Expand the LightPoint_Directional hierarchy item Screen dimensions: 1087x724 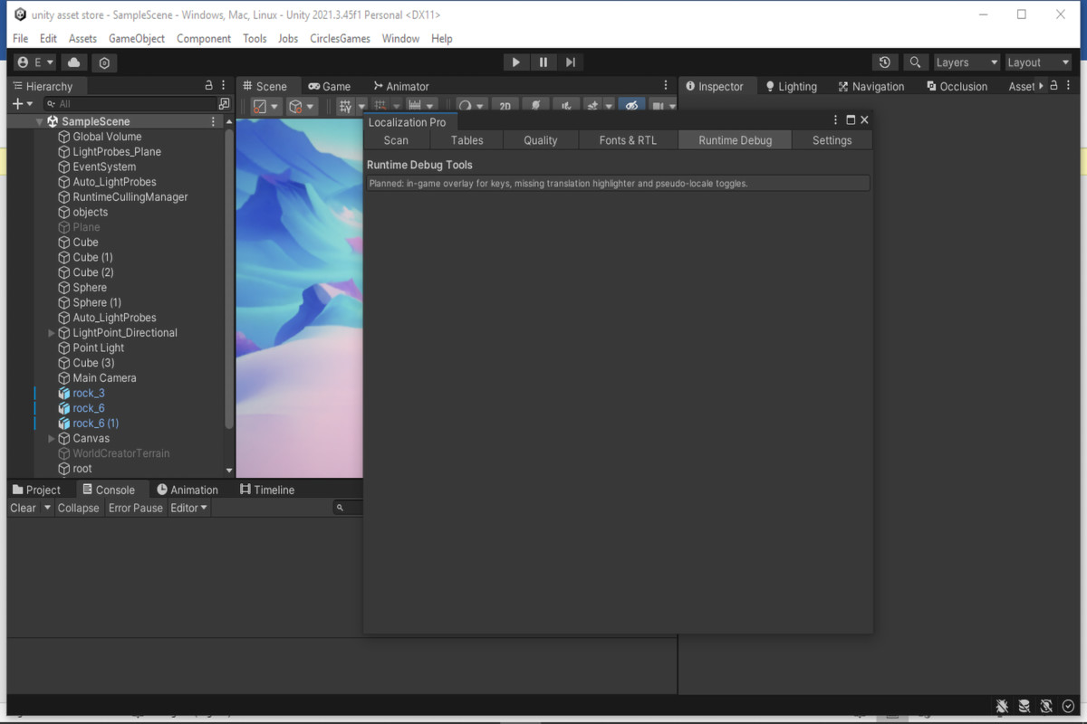tap(52, 332)
